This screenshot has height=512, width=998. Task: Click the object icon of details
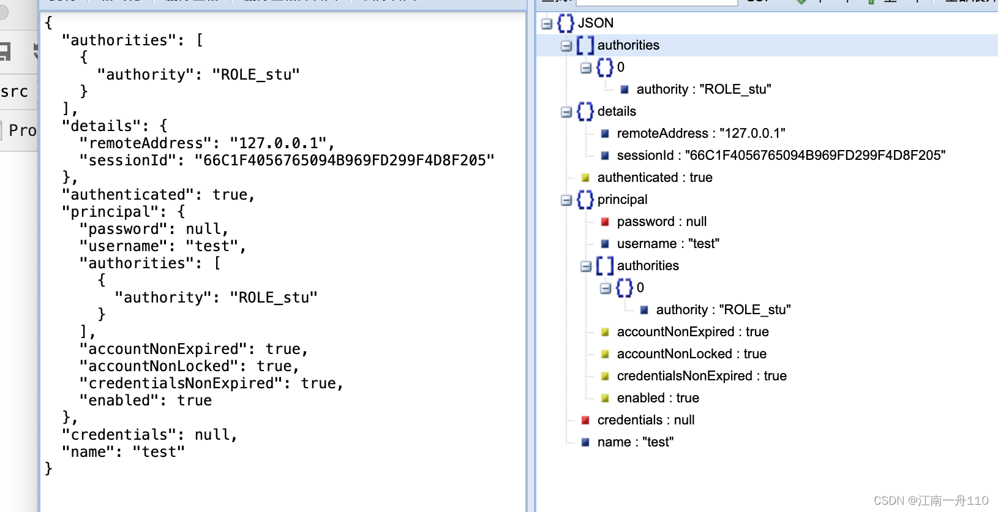(x=585, y=111)
